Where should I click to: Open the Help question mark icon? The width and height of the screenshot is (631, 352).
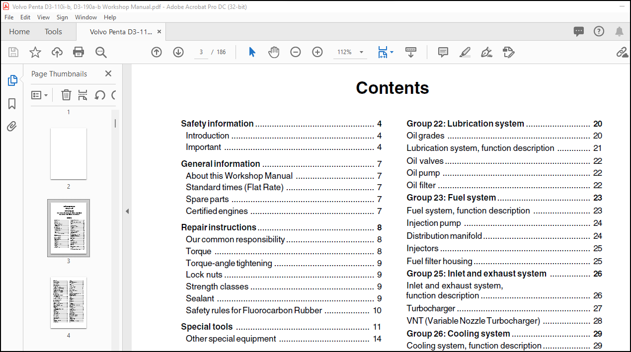(599, 31)
